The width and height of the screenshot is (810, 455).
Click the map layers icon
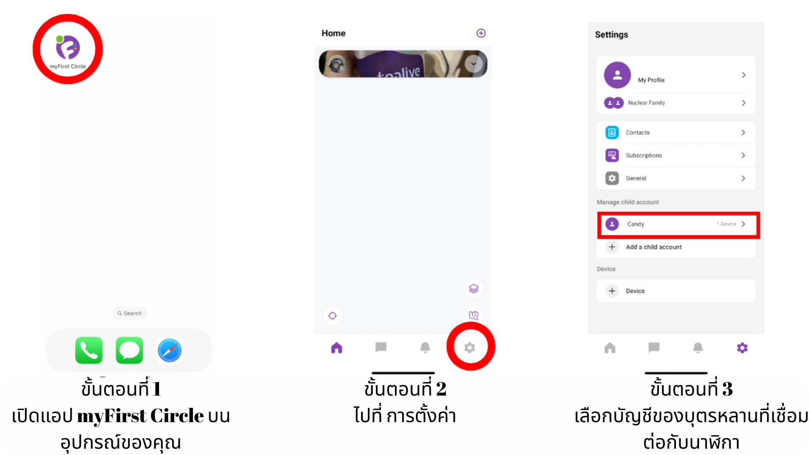click(473, 289)
